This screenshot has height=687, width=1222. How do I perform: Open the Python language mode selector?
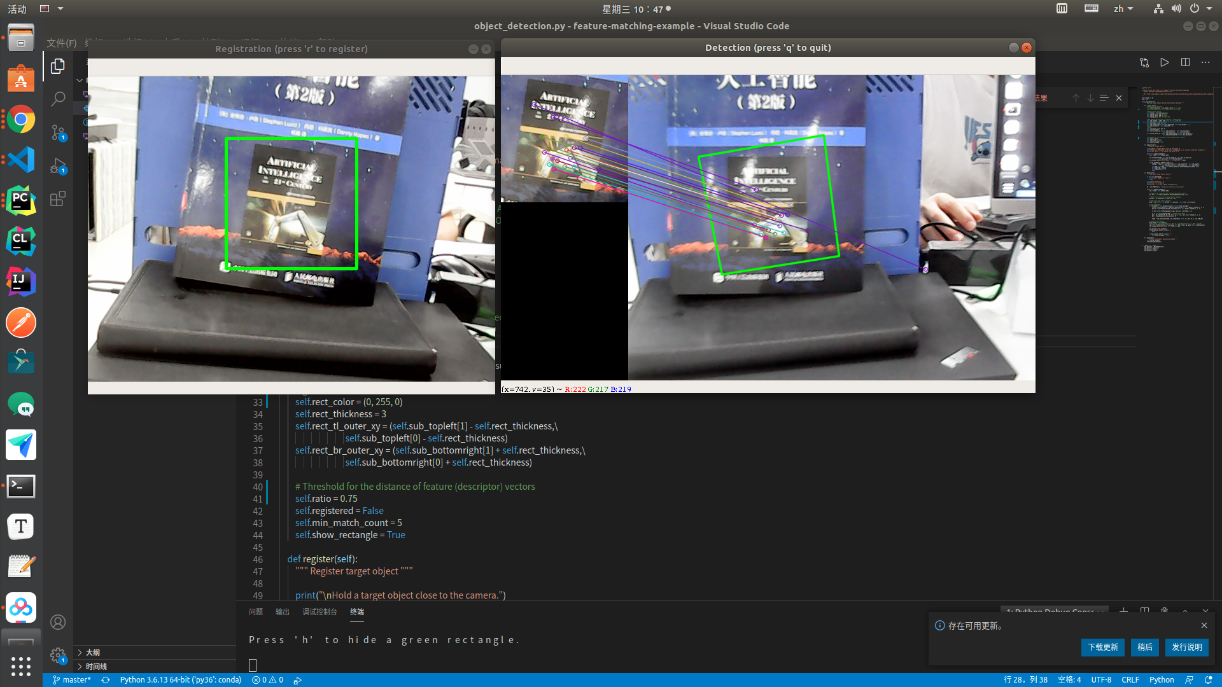1161,680
